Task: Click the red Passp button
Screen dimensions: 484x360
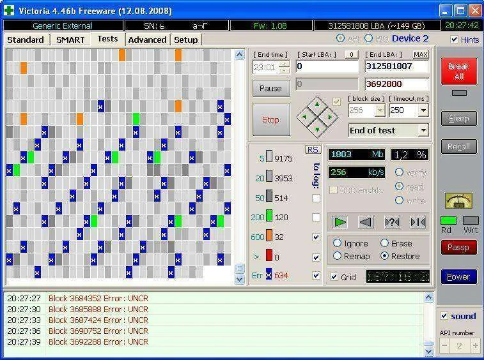Action: 458,248
